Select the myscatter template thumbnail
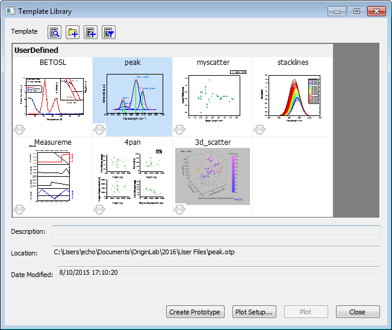The image size is (392, 330). tap(213, 96)
